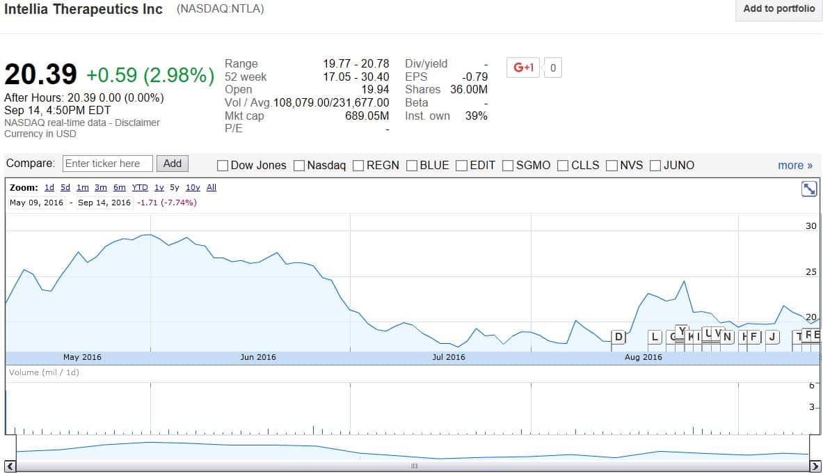The width and height of the screenshot is (823, 474).
Task: Tick the JUNO checkbox
Action: [655, 166]
